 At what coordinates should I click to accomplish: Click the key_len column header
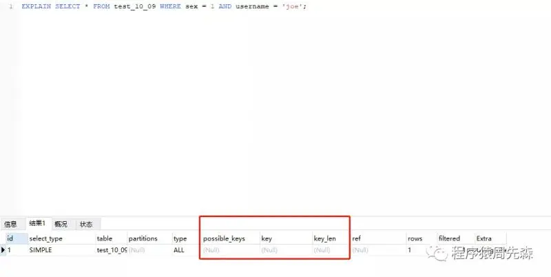coord(331,238)
